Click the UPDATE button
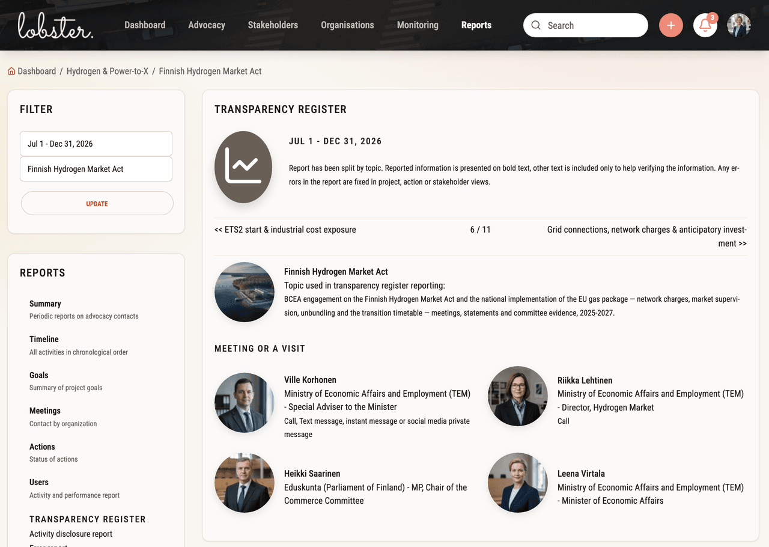 tap(97, 204)
